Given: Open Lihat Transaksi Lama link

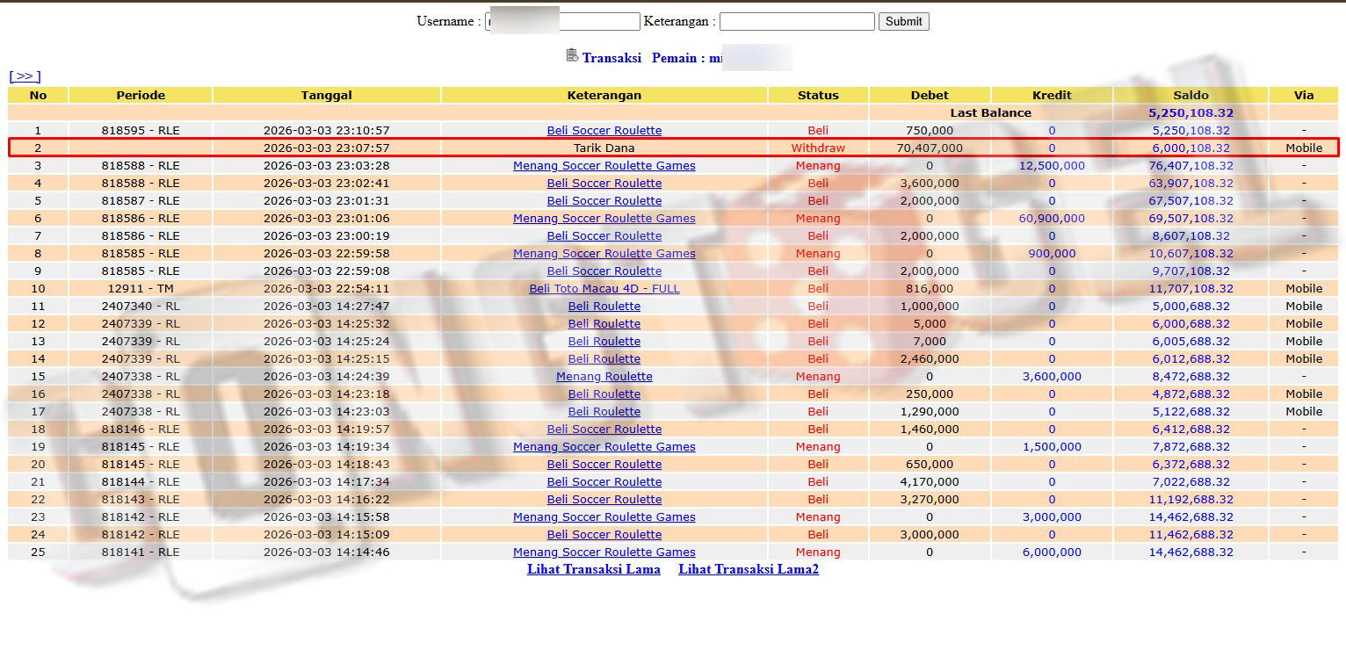Looking at the screenshot, I should tap(593, 569).
